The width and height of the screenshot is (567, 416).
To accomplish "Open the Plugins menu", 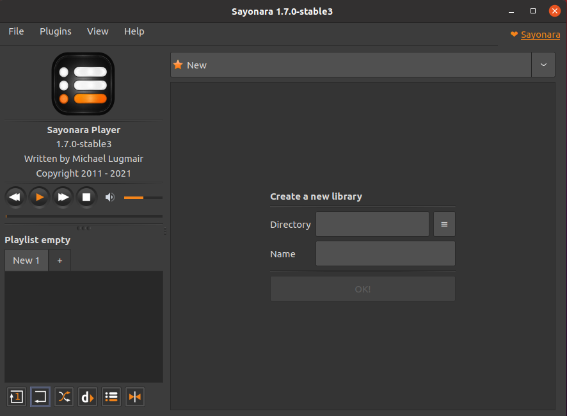I will tap(55, 31).
